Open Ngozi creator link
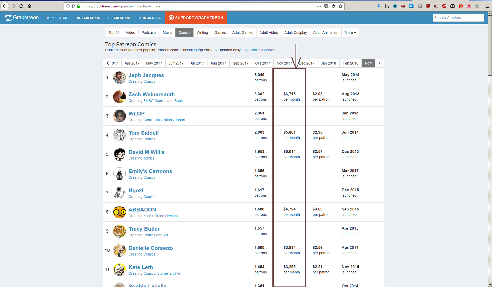The height and width of the screenshot is (287, 492). pyautogui.click(x=136, y=190)
